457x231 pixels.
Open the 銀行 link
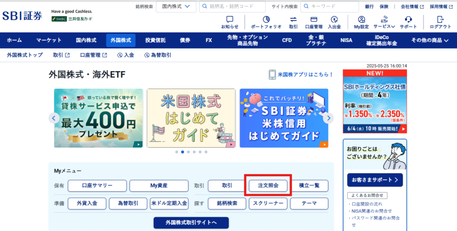coord(369,6)
